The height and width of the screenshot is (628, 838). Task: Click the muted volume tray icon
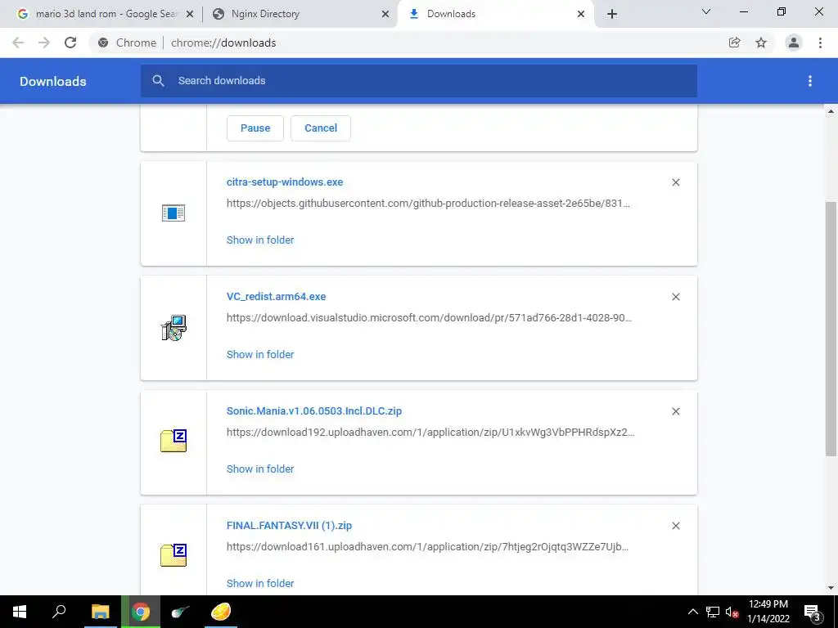tap(732, 612)
